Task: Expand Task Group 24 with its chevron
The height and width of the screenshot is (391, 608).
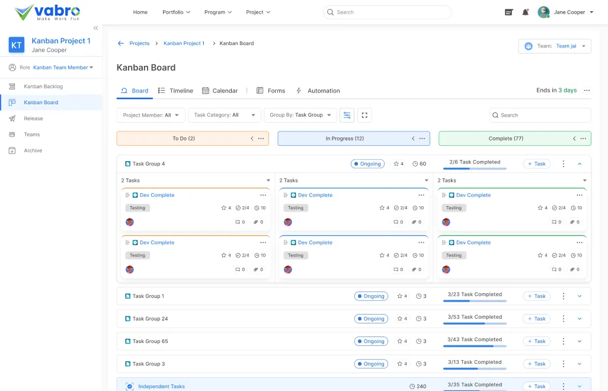Action: tap(579, 318)
